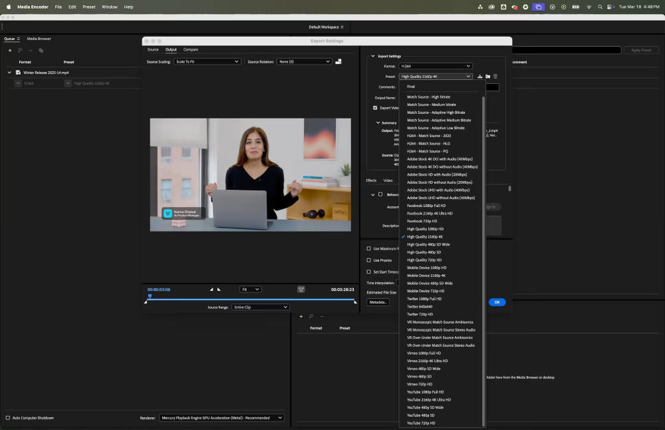This screenshot has height=430, width=665.
Task: Collapse the Winter Release 2025-14.mp4 queue item
Action: (9, 73)
